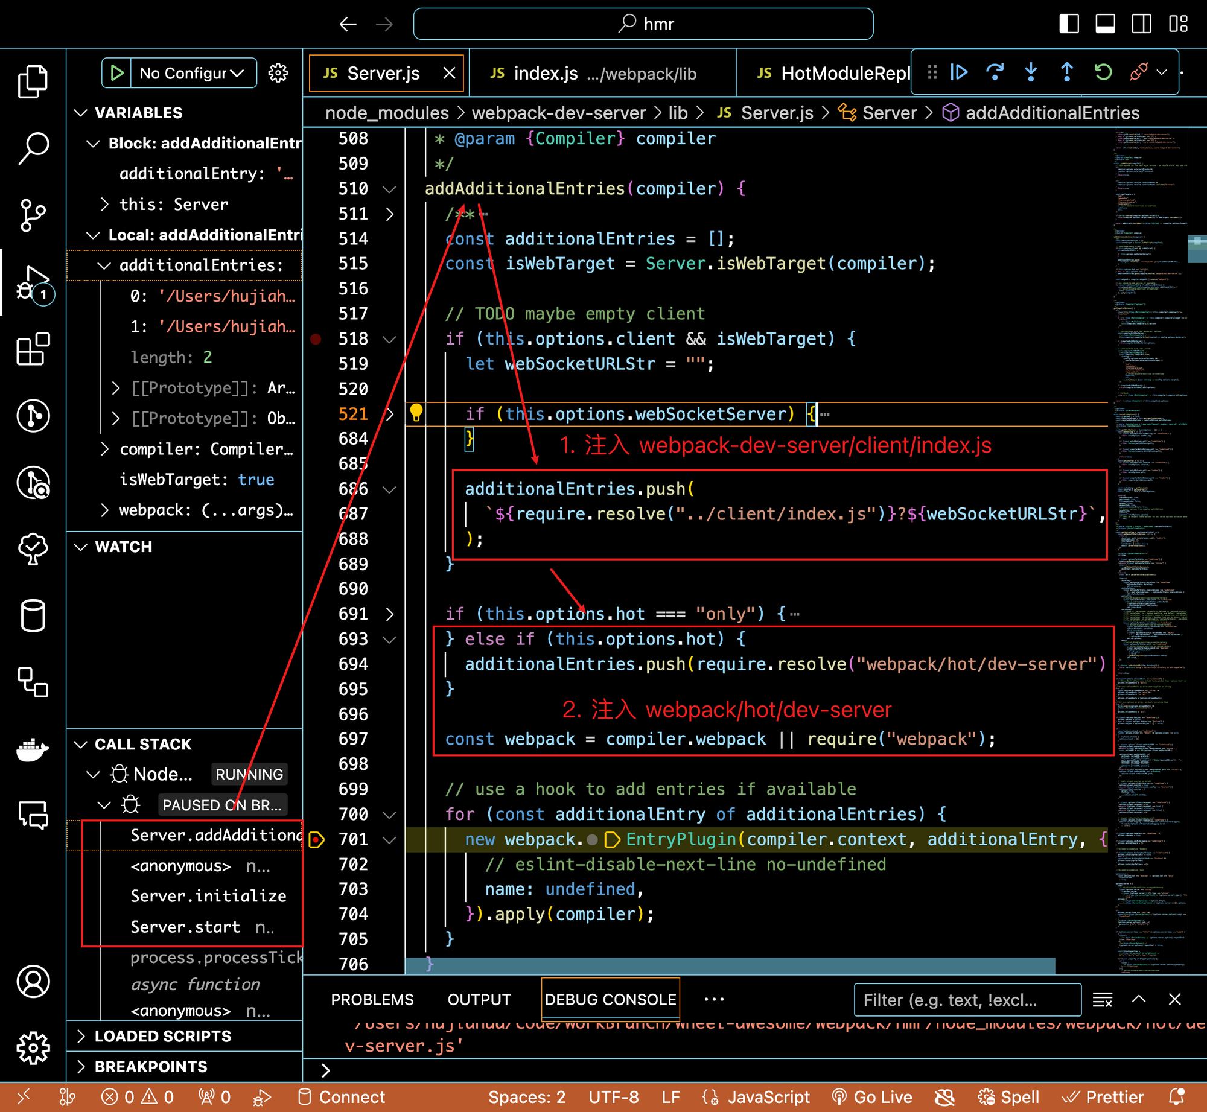Open the PROBLEMS panel tab
Image resolution: width=1207 pixels, height=1112 pixels.
(x=372, y=1000)
